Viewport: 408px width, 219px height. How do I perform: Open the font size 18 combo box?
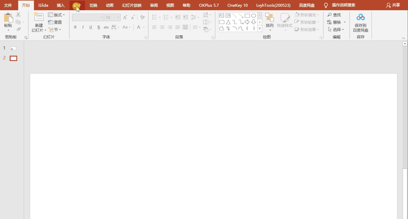[113, 17]
